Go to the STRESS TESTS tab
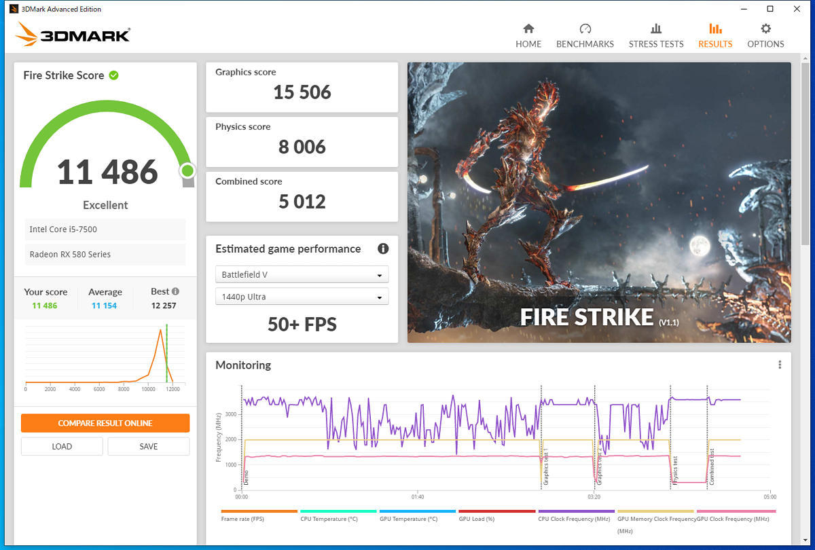Viewport: 815px width, 550px height. point(656,36)
